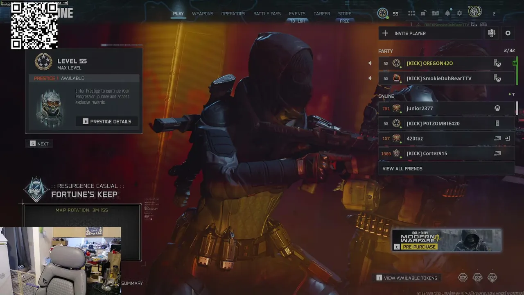Click the Resurgence Casual mode emblem

pyautogui.click(x=36, y=190)
